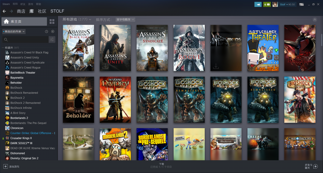Image resolution: width=323 pixels, height=173 pixels.
Task: Open Bayonetta cover art
Action: click(300, 48)
